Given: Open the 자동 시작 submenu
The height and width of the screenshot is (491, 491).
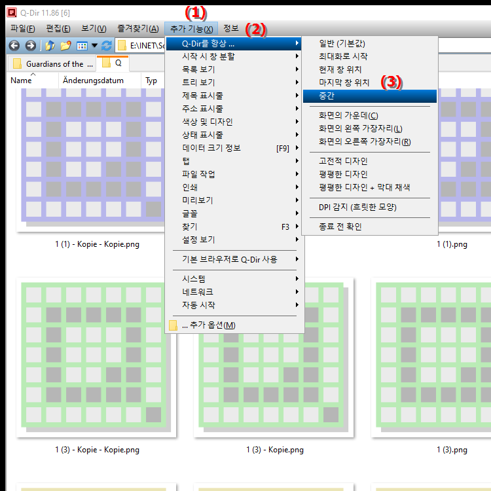Looking at the screenshot, I should (234, 305).
